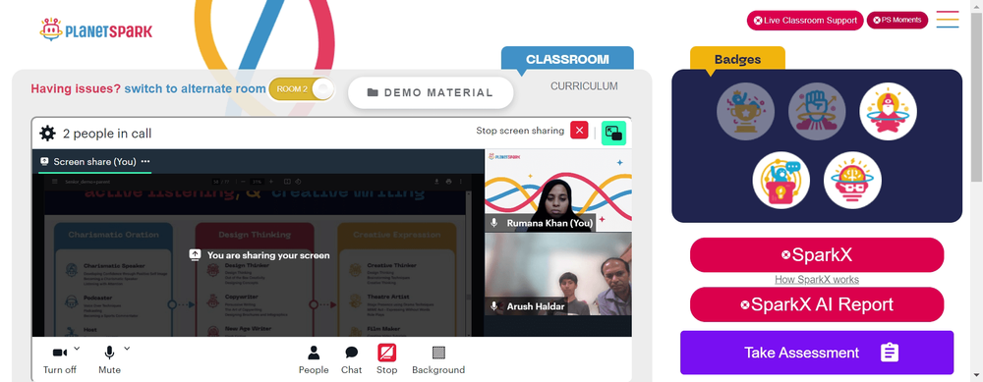
Task: Click the raised fist badge
Action: tap(817, 112)
